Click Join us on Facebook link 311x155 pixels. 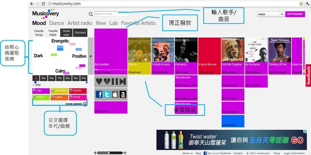click(x=217, y=153)
